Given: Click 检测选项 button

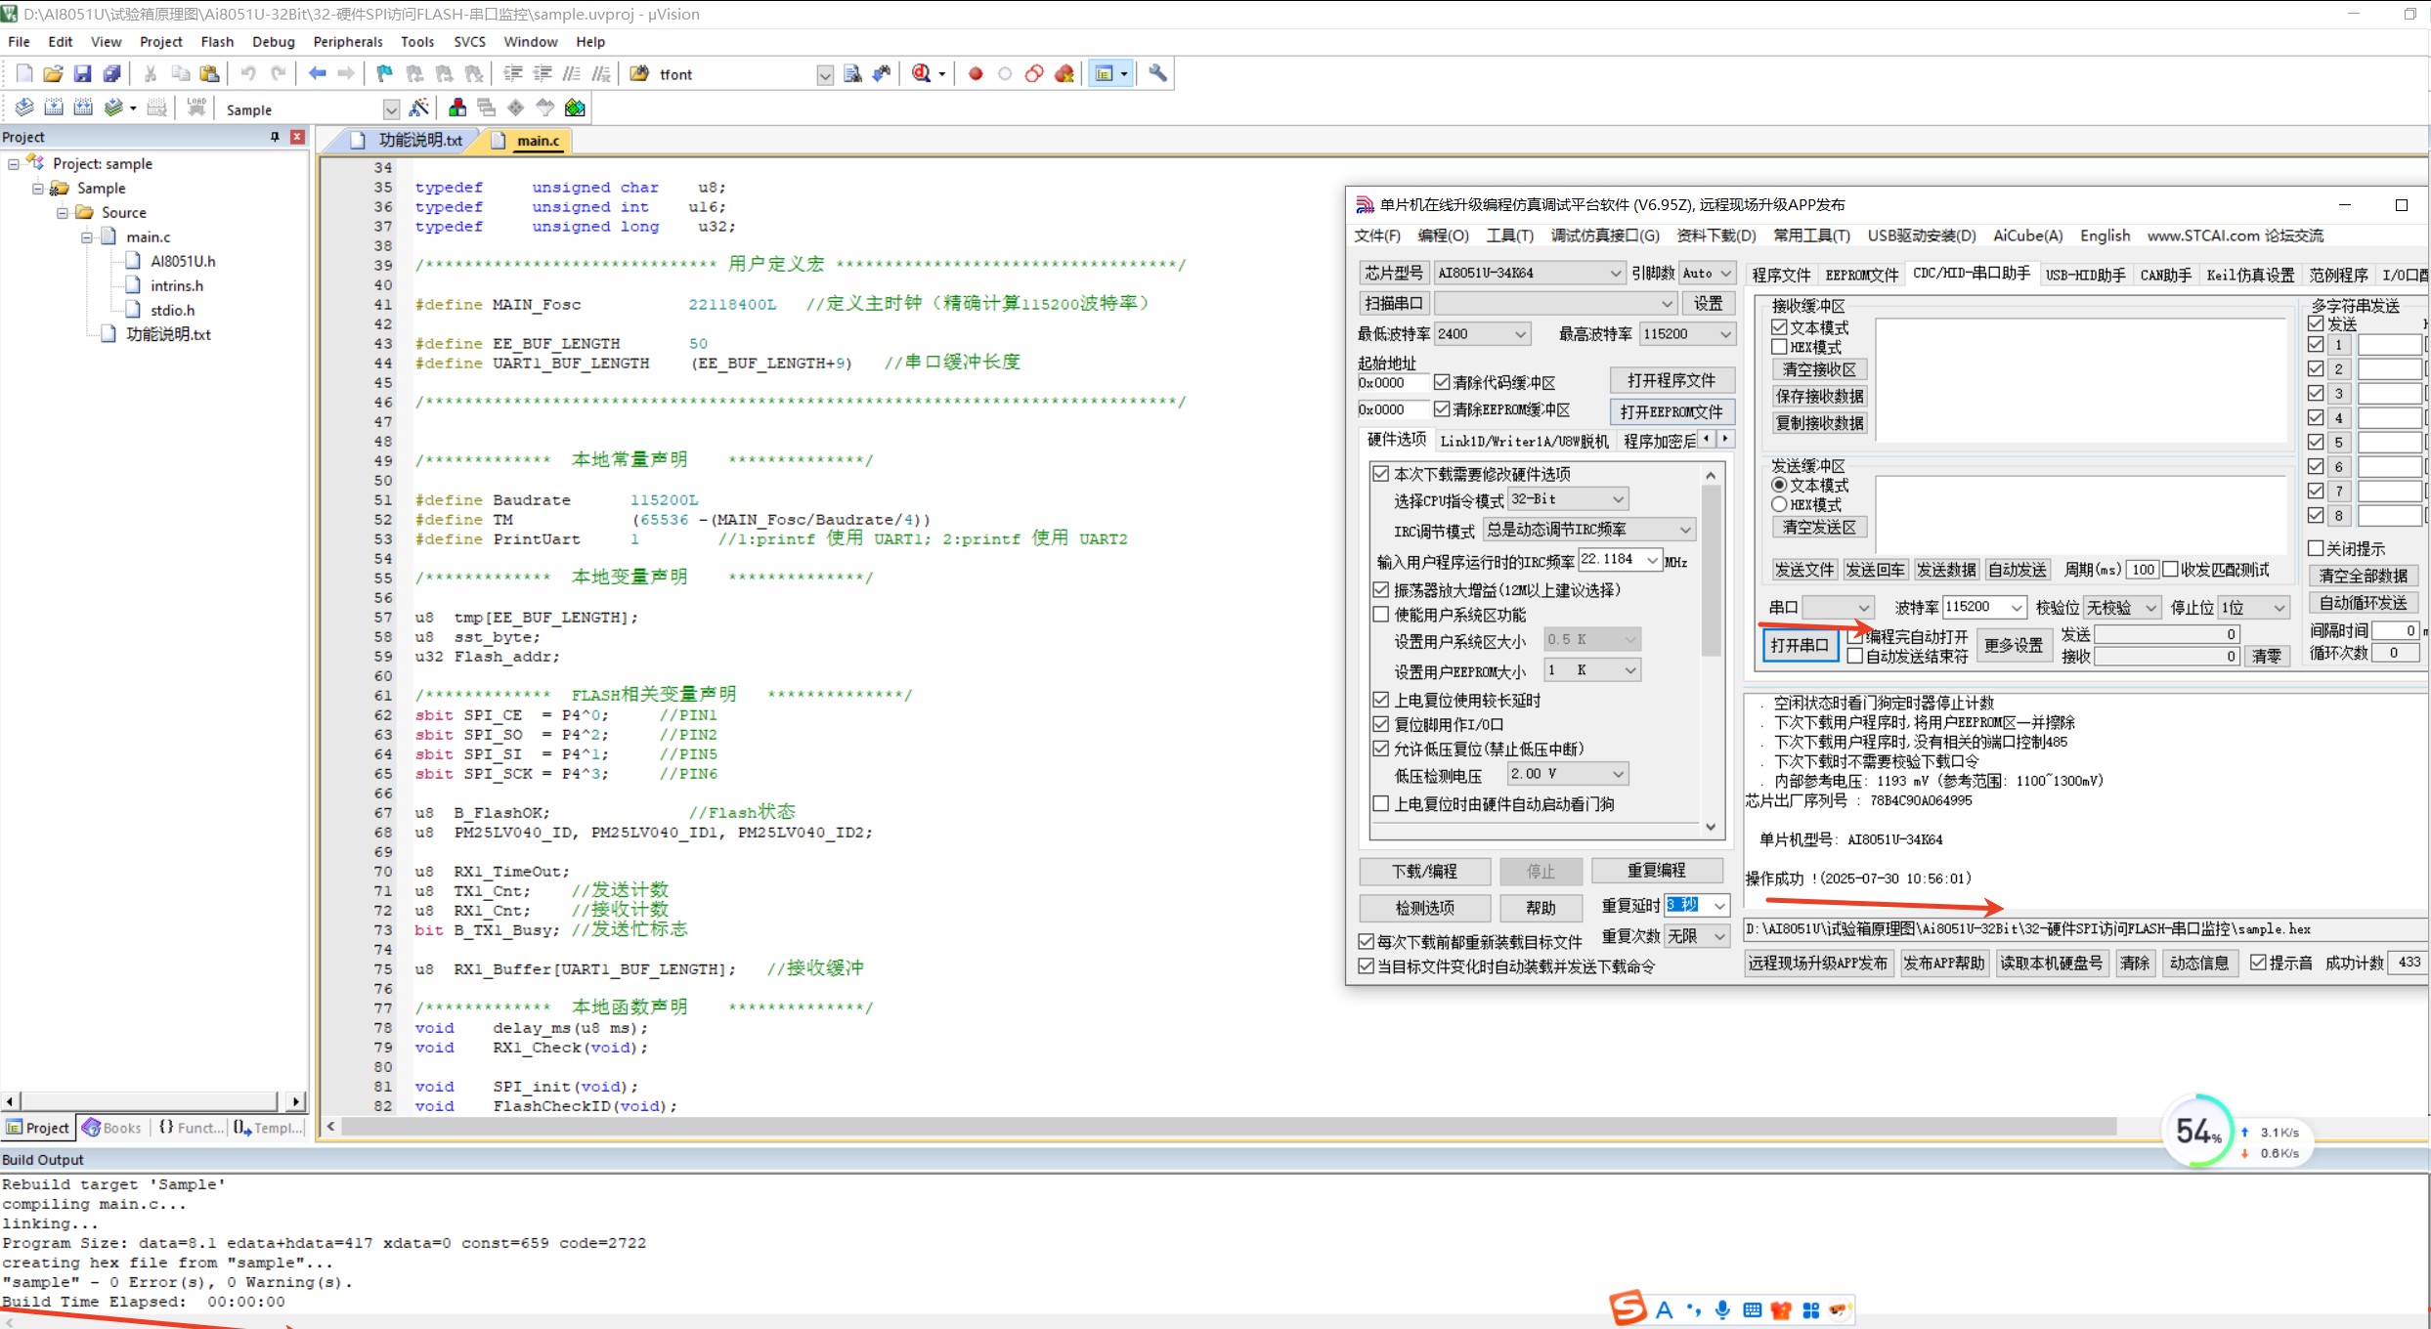Looking at the screenshot, I should [1424, 908].
